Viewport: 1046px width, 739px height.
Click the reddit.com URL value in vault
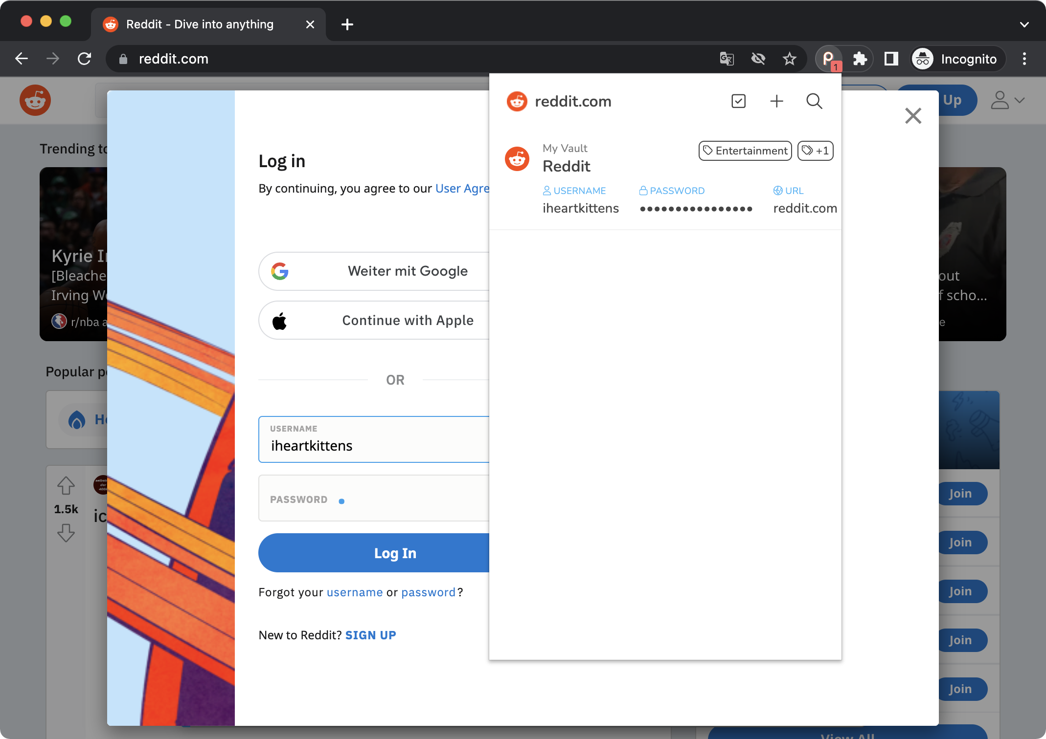pos(805,208)
